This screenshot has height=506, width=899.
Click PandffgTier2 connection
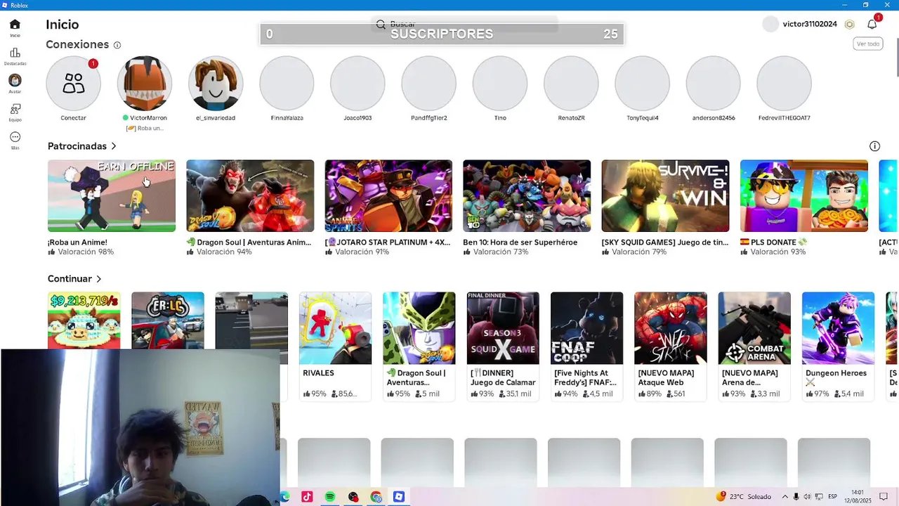pos(428,84)
